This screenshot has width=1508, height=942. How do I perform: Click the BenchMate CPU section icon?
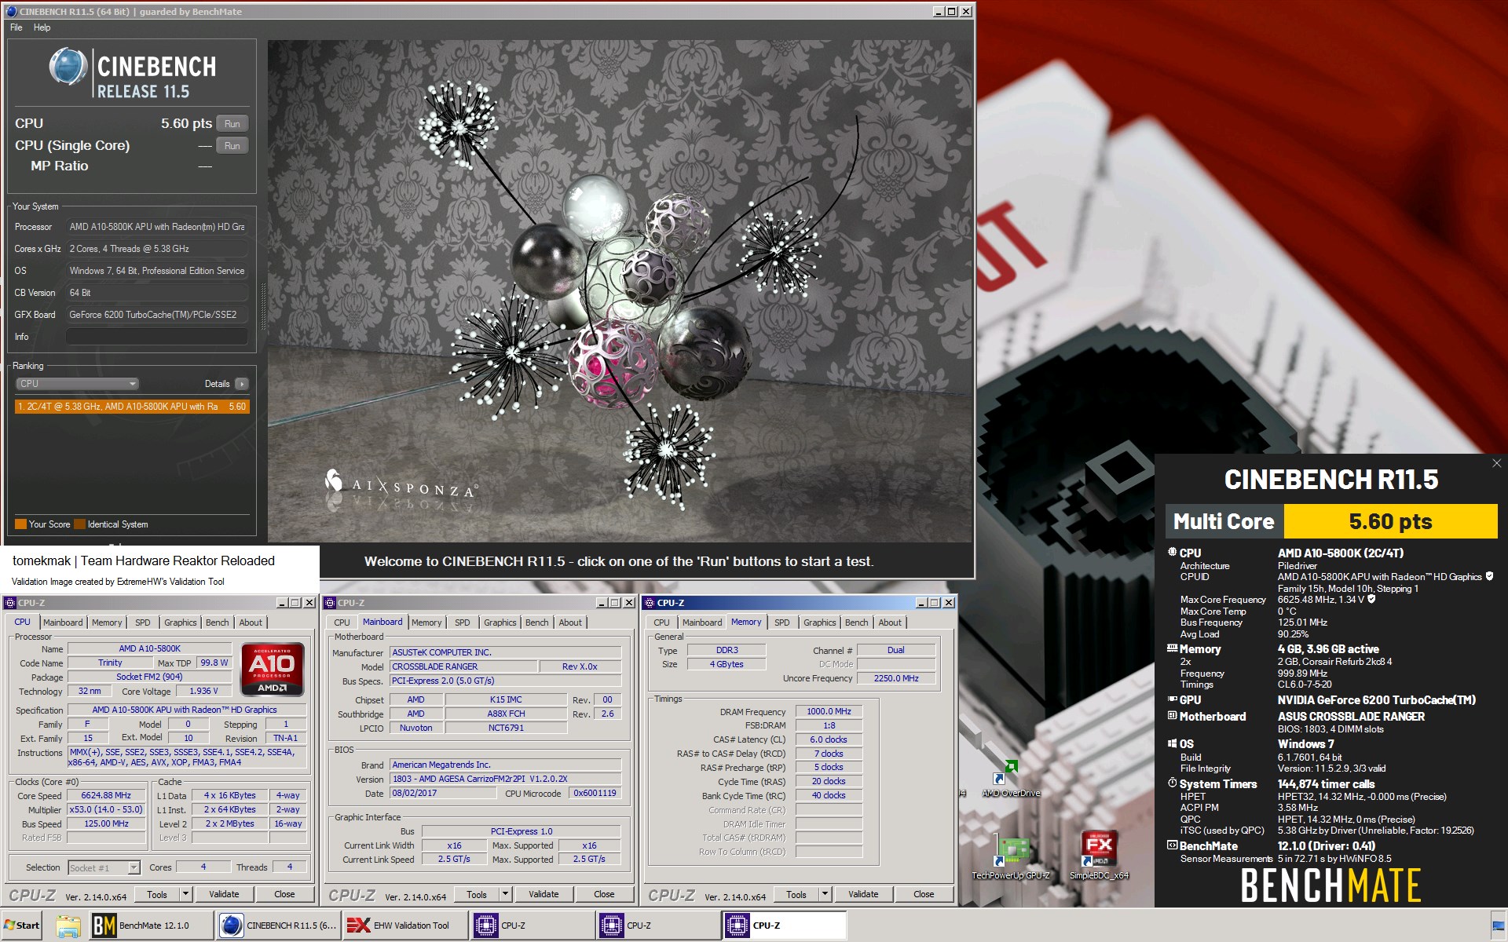(x=1172, y=553)
